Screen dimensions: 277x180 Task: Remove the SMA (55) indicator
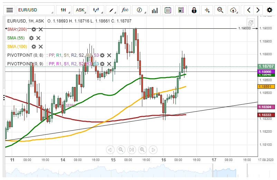(x=38, y=38)
